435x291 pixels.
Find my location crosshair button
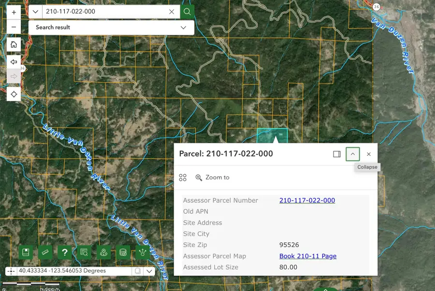click(14, 94)
